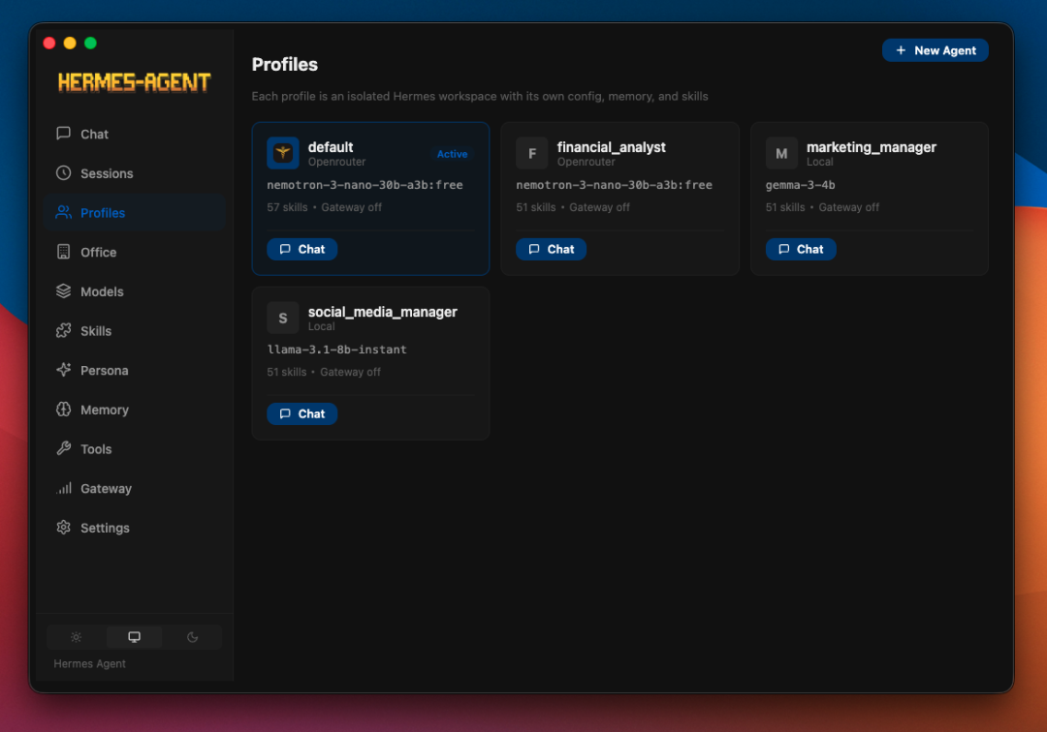
Task: Select the default profile name
Action: click(x=331, y=146)
